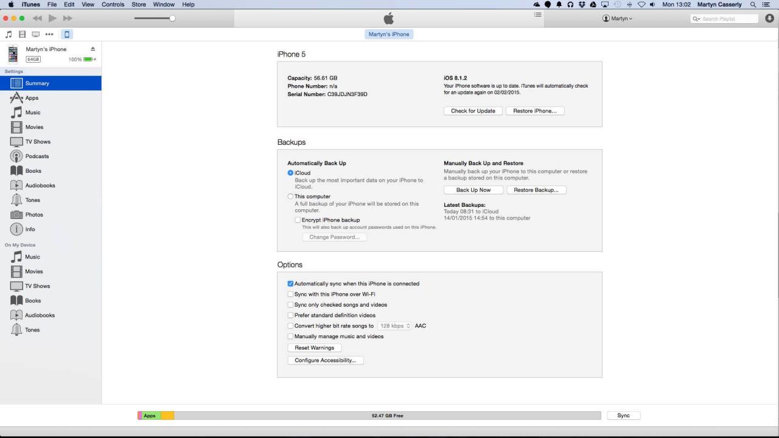Skip to previous track
779x438 pixels.
pos(37,18)
